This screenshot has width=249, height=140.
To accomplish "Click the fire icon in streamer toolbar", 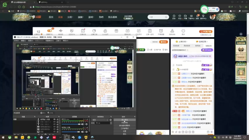I will pos(105,31).
